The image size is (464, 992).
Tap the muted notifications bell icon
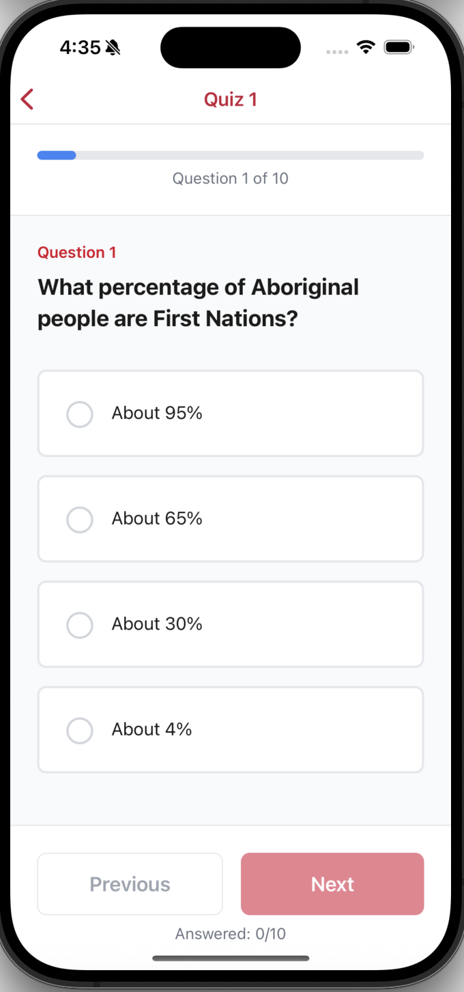[x=113, y=47]
